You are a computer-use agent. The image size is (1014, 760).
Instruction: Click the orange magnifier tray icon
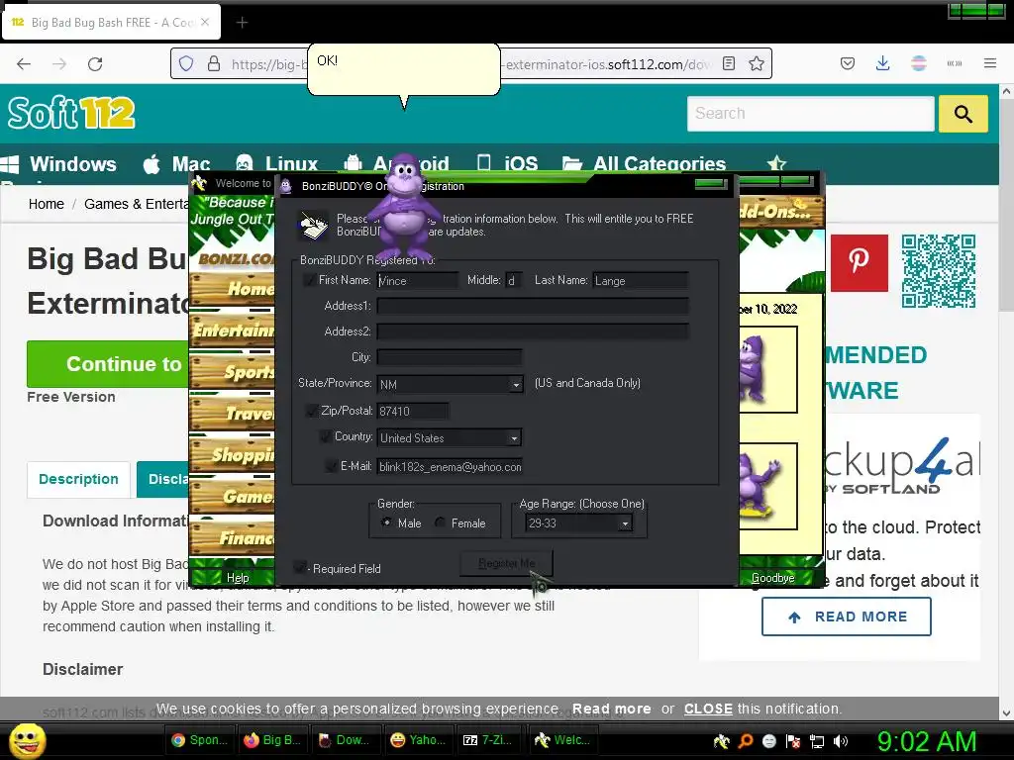tap(746, 740)
